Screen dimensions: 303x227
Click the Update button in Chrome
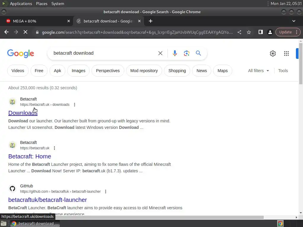[x=286, y=32]
